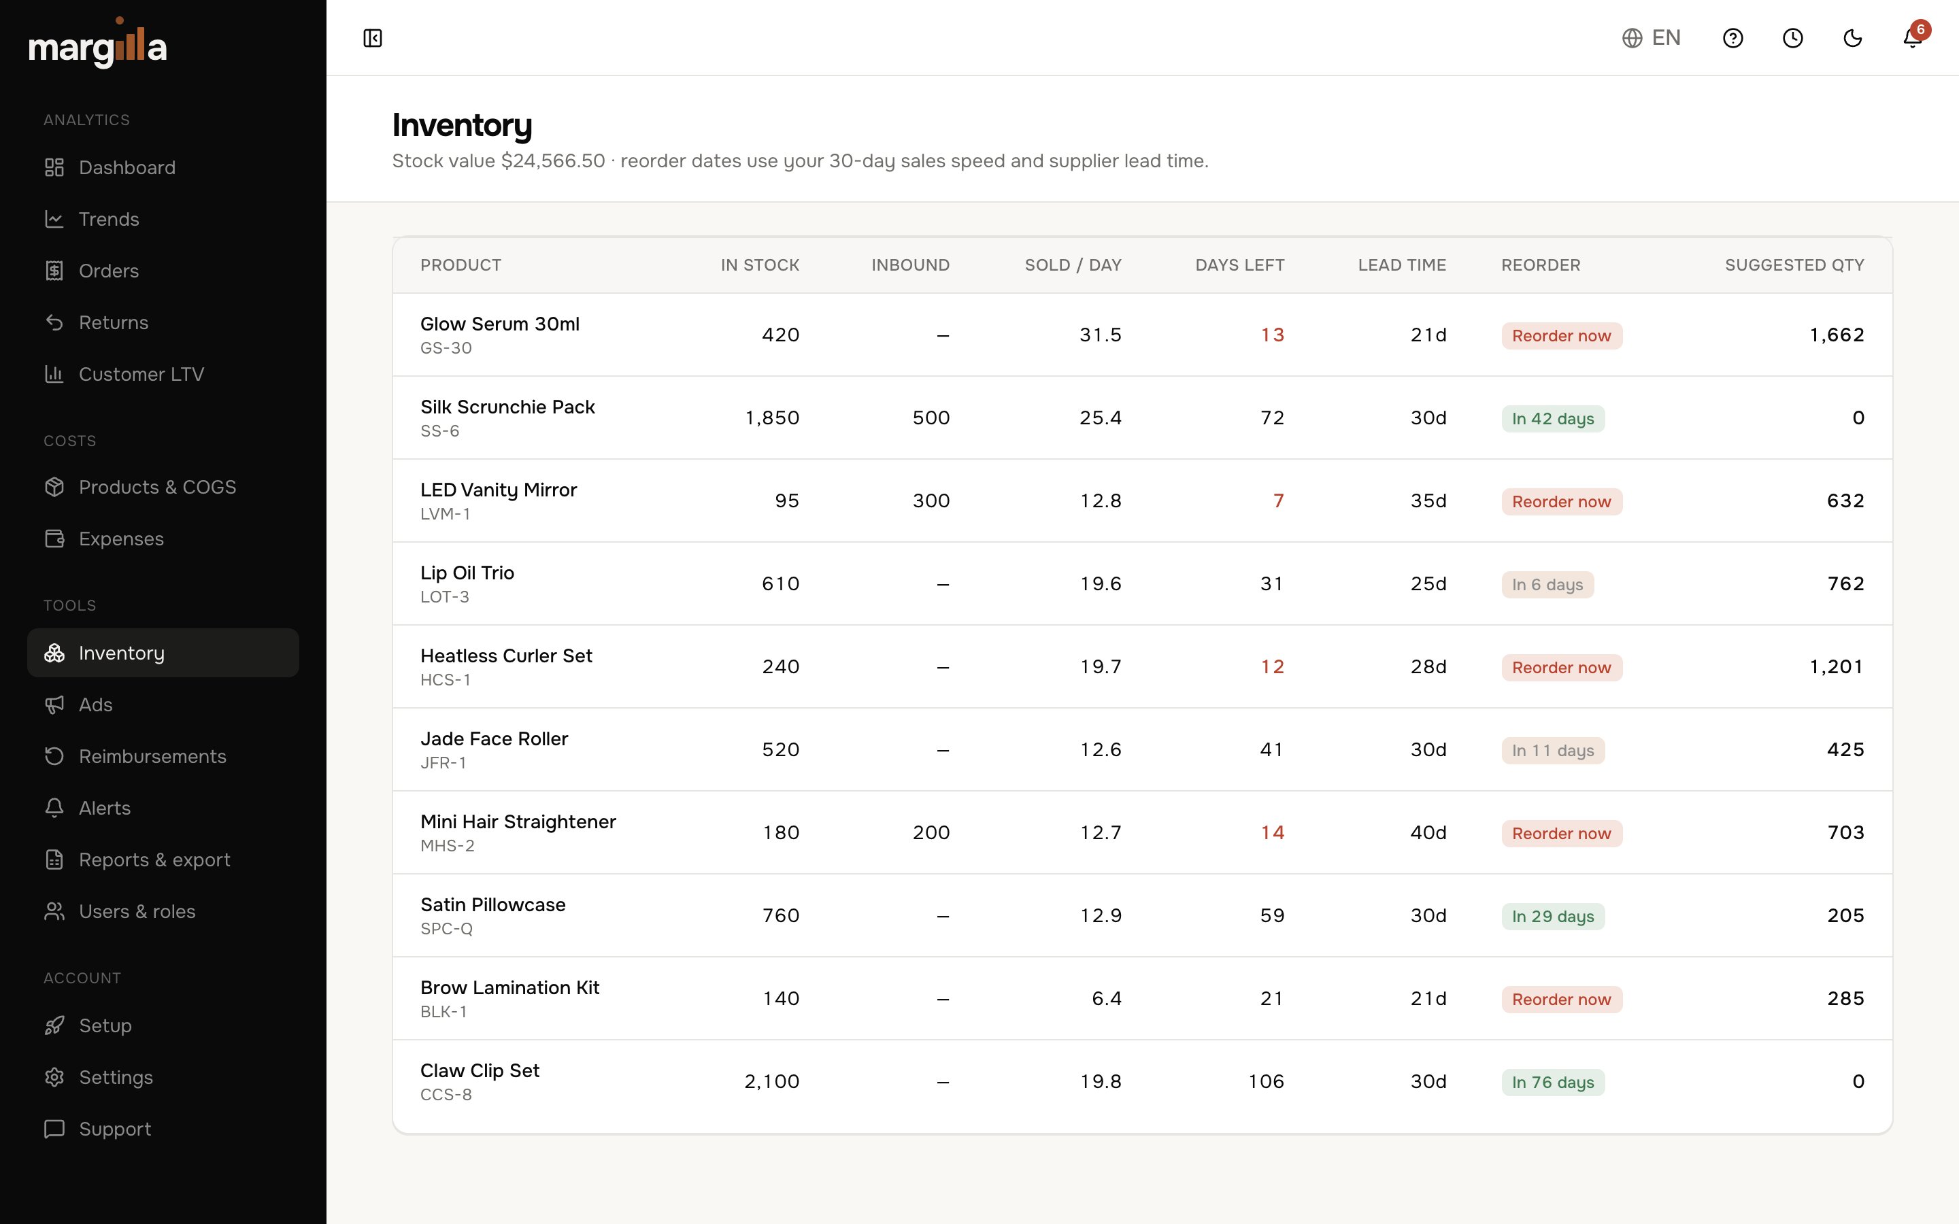The height and width of the screenshot is (1224, 1959).
Task: Sort by IN STOCK column header
Action: pos(760,265)
